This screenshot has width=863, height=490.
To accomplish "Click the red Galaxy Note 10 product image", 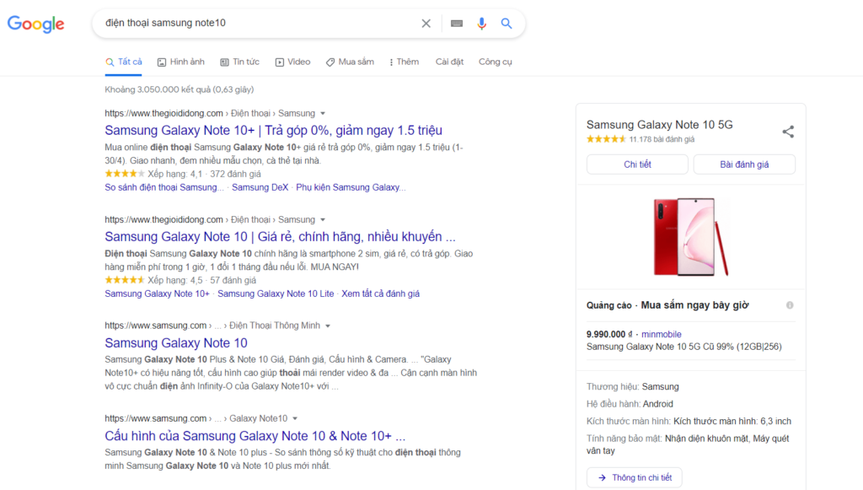I will [x=691, y=237].
